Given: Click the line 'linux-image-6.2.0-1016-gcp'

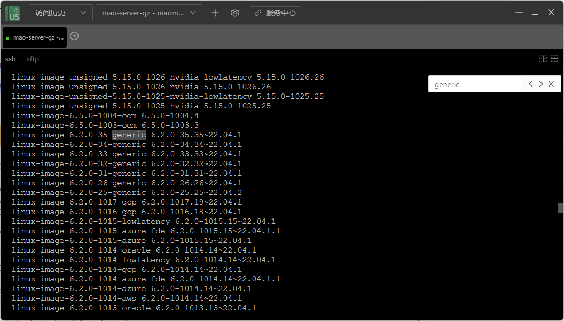Looking at the screenshot, I should point(127,212).
